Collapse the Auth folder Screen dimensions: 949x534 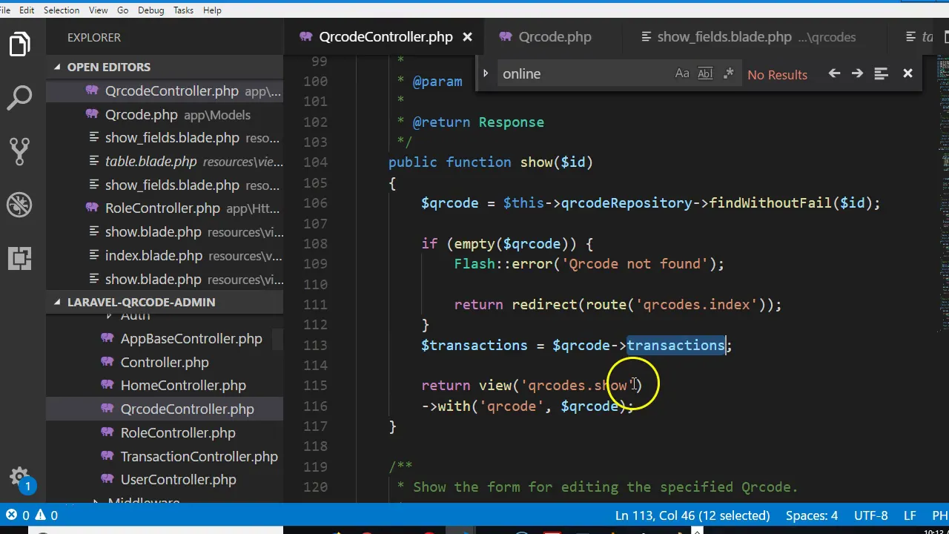tap(135, 316)
